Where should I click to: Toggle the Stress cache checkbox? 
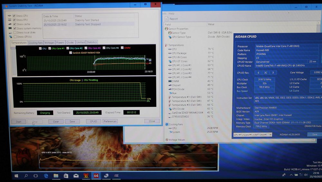pos(14,24)
